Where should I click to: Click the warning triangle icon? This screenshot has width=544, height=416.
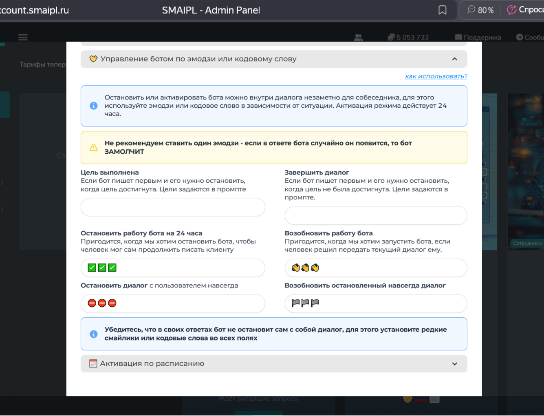pyautogui.click(x=94, y=147)
